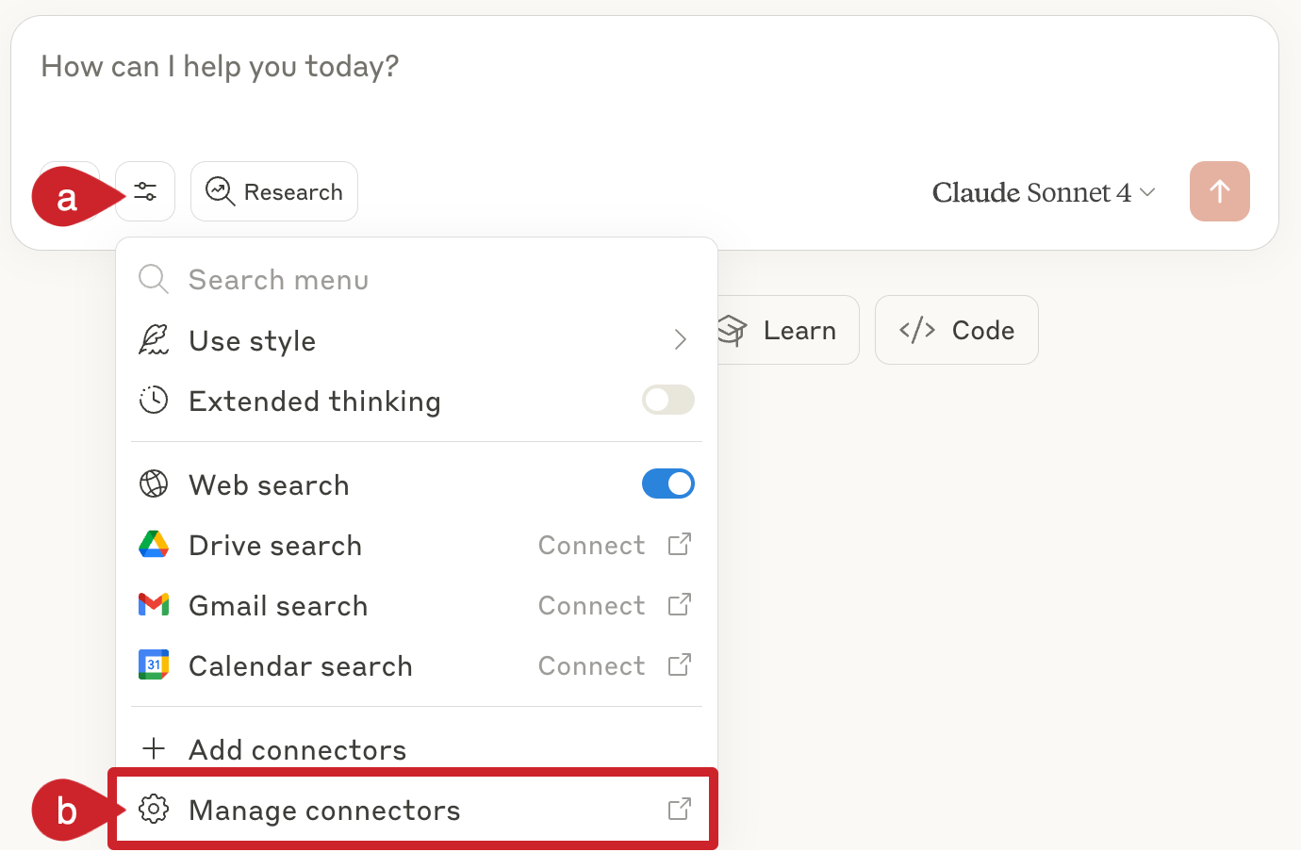Click the gear icon beside Manage connectors
Image resolution: width=1301 pixels, height=852 pixels.
(x=154, y=809)
